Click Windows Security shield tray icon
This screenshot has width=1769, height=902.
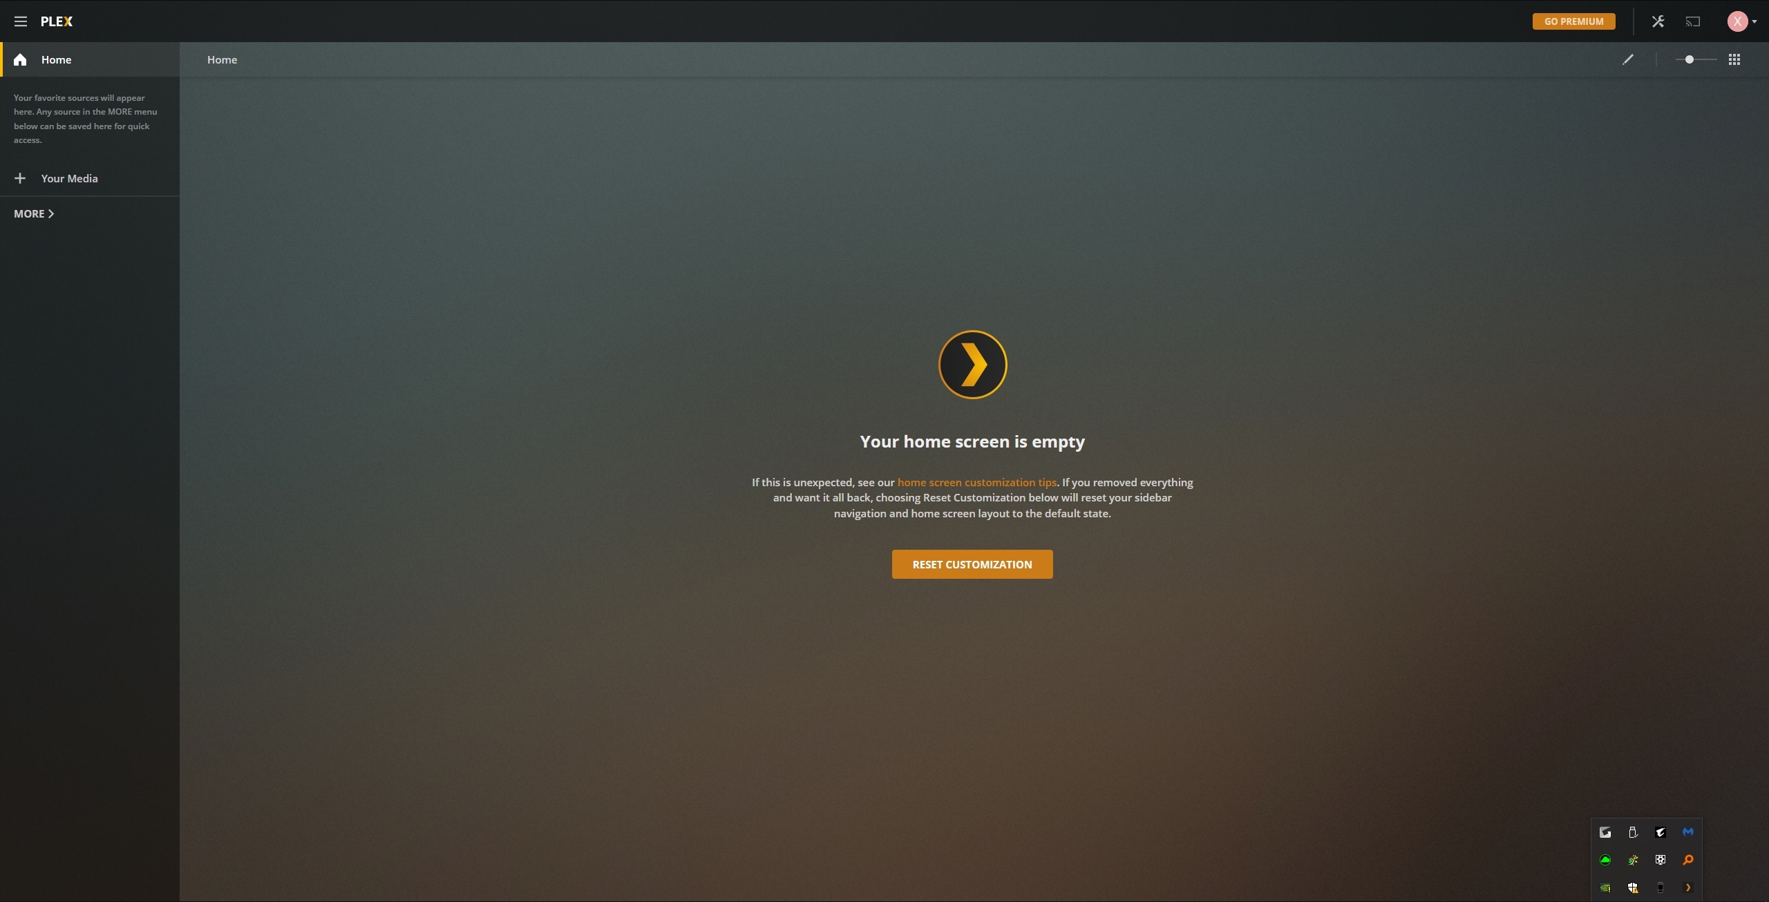(1633, 887)
